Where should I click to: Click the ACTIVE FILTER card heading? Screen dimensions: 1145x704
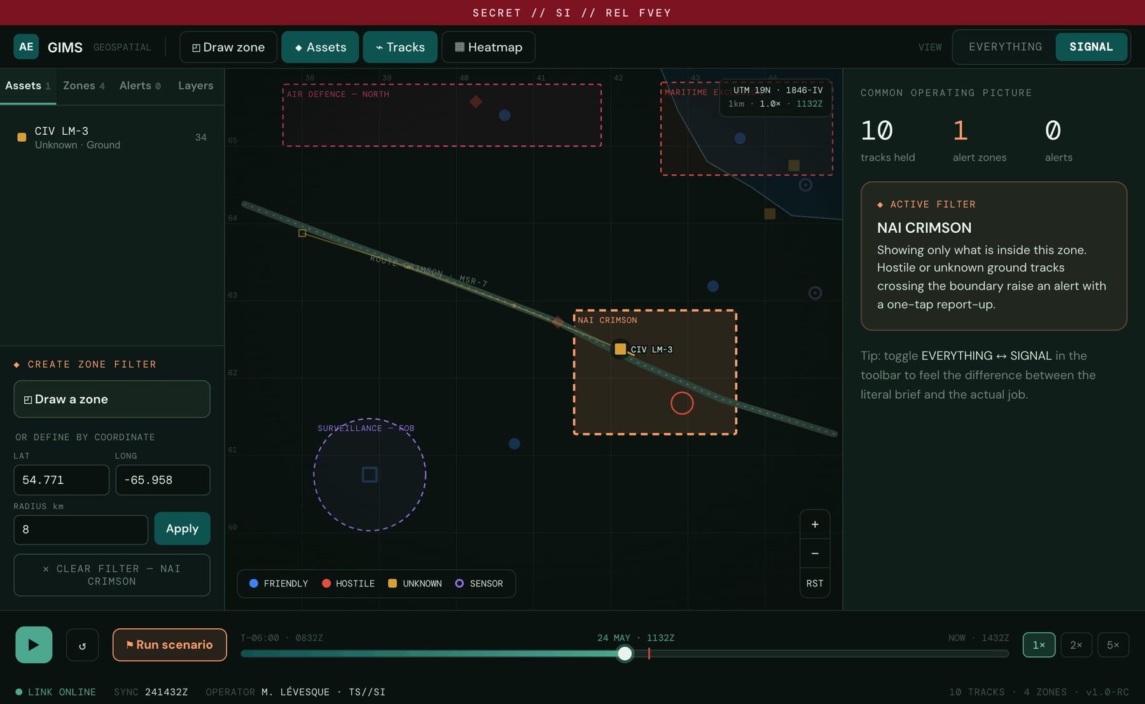[x=926, y=204]
